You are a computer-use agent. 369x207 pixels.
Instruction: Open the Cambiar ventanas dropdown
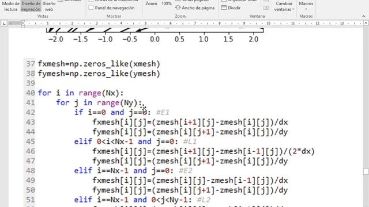pos(284,6)
